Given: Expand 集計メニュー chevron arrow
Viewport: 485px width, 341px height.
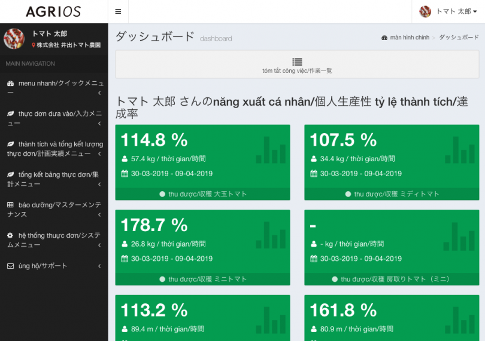Looking at the screenshot, I should (99, 184).
